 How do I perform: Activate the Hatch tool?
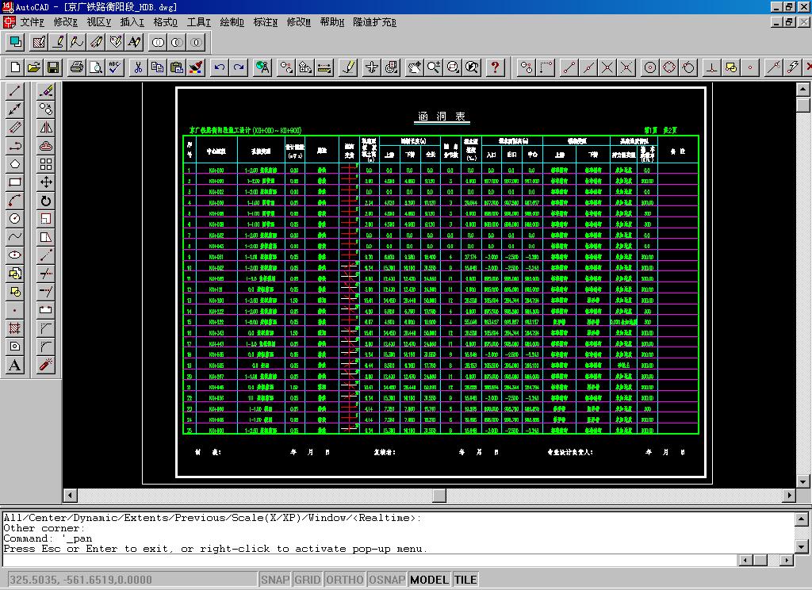click(x=15, y=328)
